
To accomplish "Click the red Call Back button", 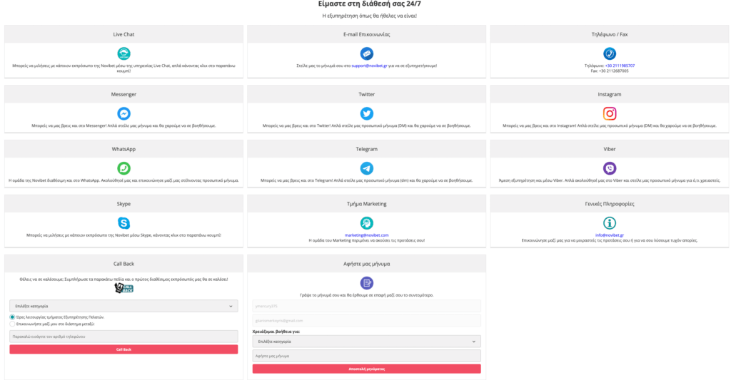I will (123, 349).
